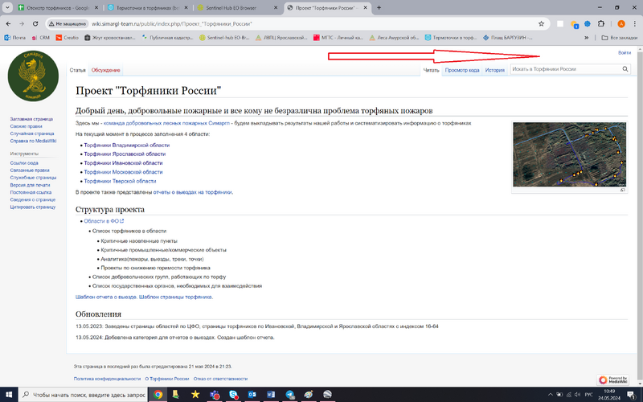This screenshot has height=402, width=643.
Task: Click the 'Войти' login link
Action: click(625, 52)
